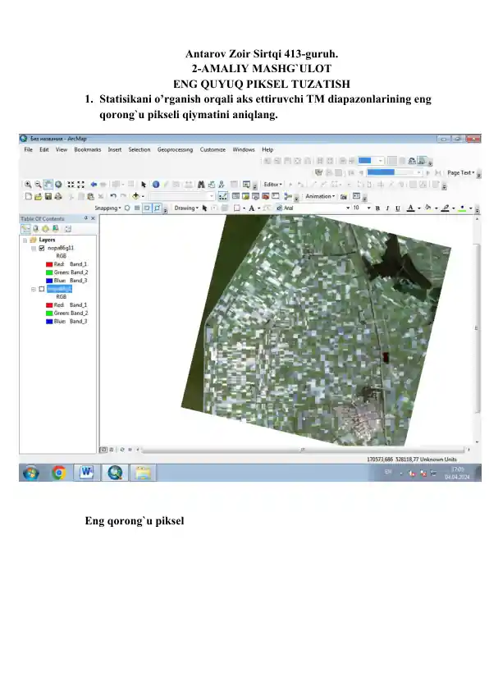Toggle Italic text formatting
The height and width of the screenshot is (691, 489).
pos(387,208)
